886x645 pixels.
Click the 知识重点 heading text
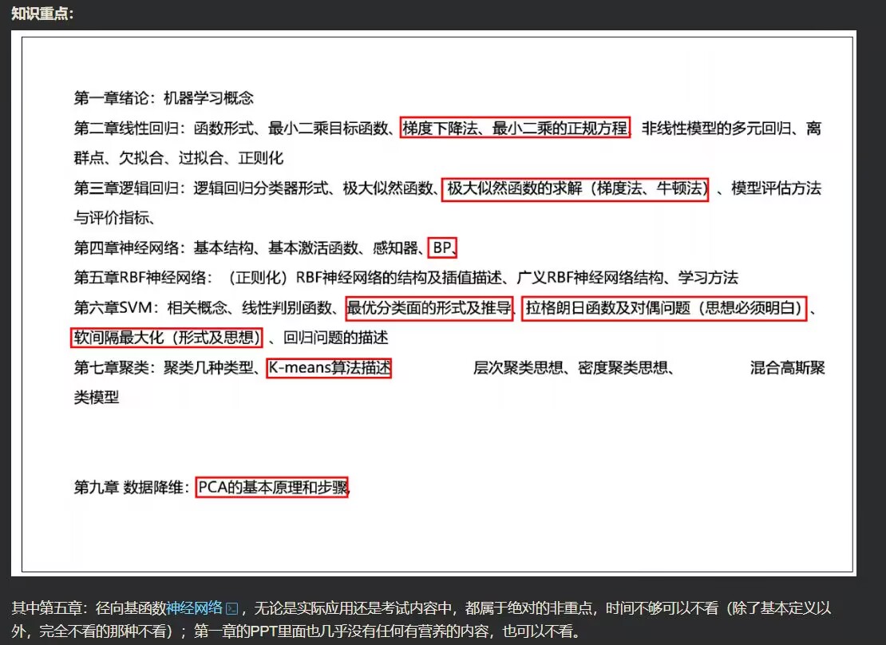click(x=42, y=14)
